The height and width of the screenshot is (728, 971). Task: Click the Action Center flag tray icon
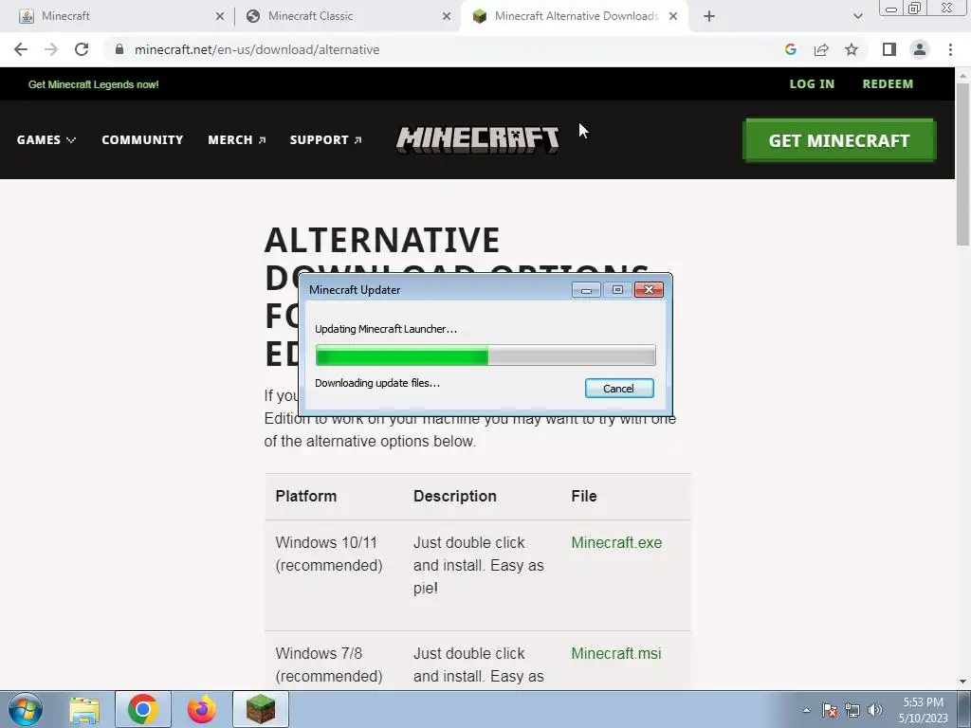click(830, 710)
